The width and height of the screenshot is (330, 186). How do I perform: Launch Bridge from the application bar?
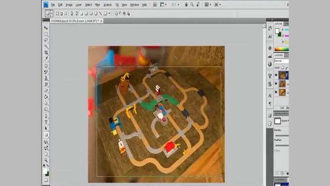[155, 5]
